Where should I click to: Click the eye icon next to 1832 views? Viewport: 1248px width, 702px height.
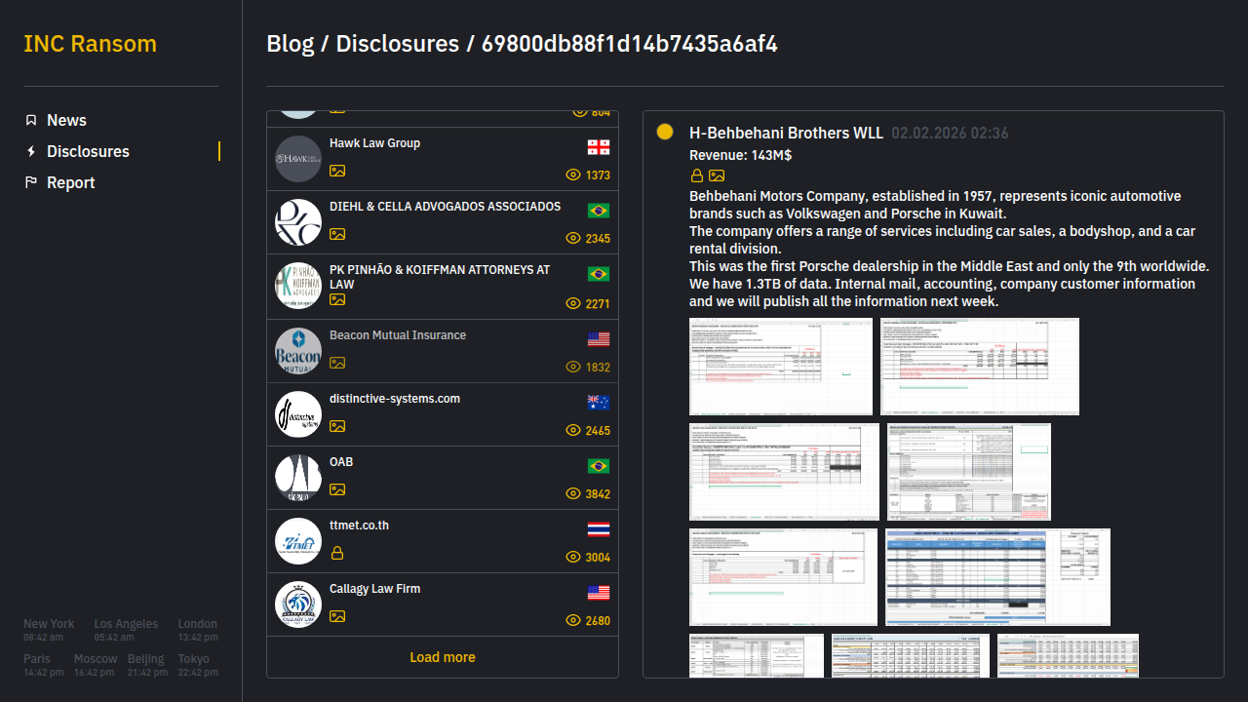coord(573,367)
